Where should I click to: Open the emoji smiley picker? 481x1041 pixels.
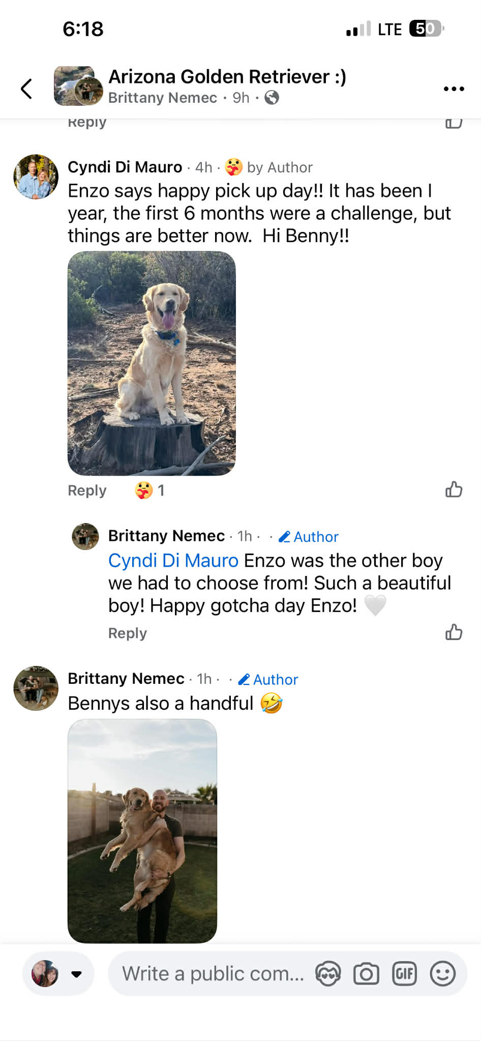pyautogui.click(x=442, y=974)
